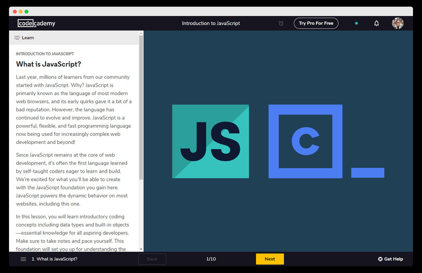Click Try Pro For Free

click(316, 23)
